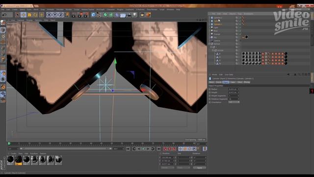Viewport: 314px width, 177px height.
Task: Add a Light object from toolbar
Action: (135, 15)
